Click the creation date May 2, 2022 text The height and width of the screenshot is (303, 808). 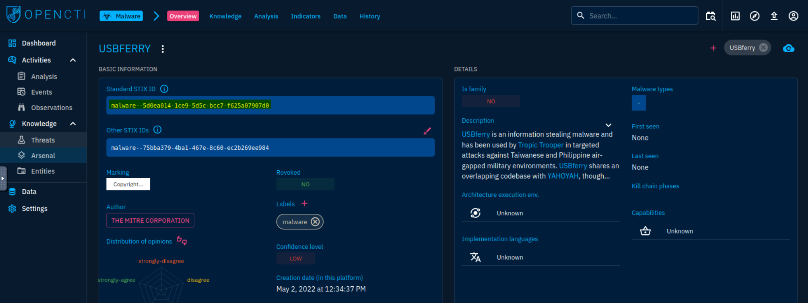321,289
